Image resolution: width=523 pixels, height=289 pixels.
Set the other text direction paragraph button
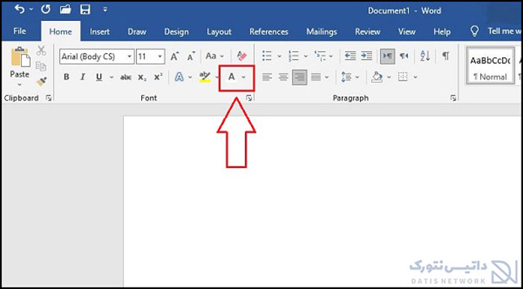point(404,56)
